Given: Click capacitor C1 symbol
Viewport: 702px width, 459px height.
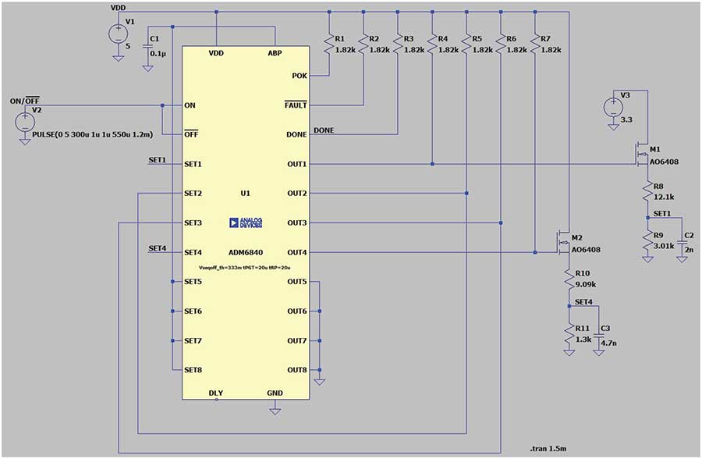Looking at the screenshot, I should click(147, 47).
